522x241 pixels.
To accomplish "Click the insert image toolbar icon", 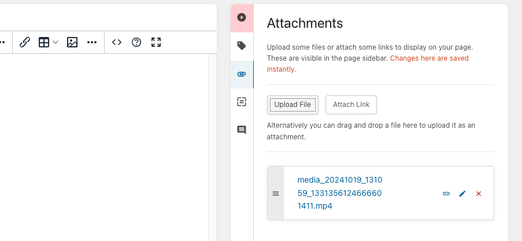I will coord(72,42).
